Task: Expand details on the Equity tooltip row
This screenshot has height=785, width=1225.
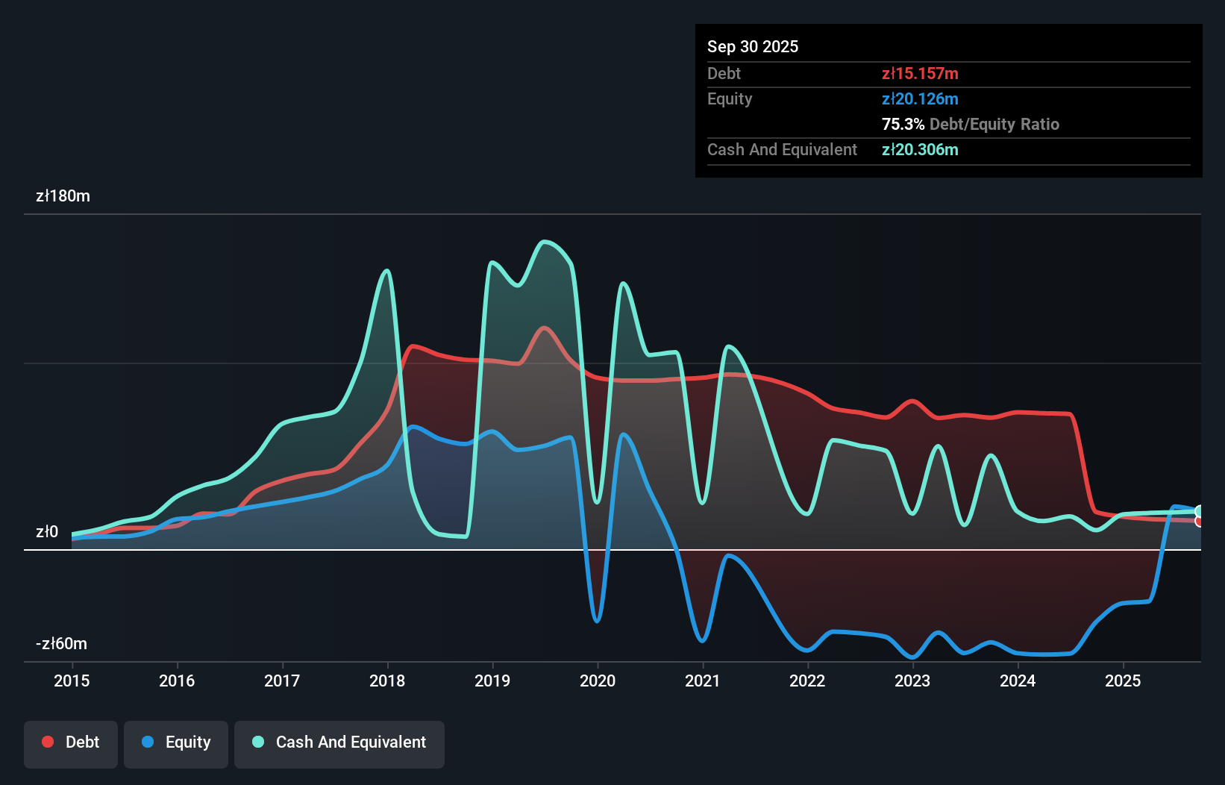Action: click(821, 98)
